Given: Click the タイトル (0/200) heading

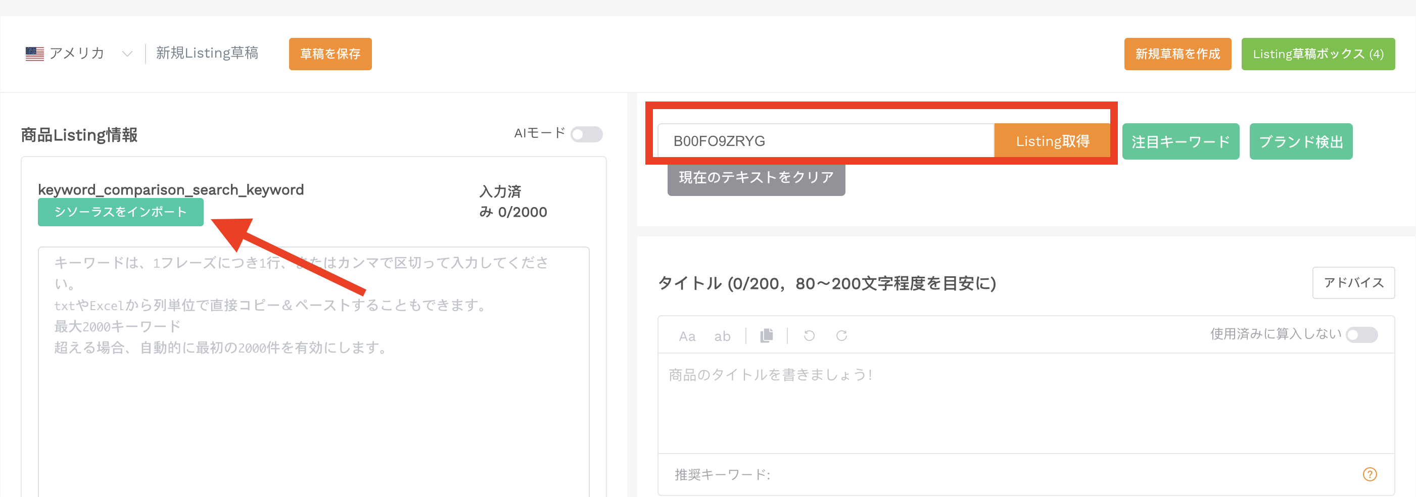Looking at the screenshot, I should (x=827, y=284).
